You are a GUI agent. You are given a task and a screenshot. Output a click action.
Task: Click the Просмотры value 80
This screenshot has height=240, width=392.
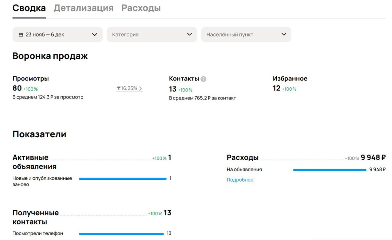tap(17, 88)
